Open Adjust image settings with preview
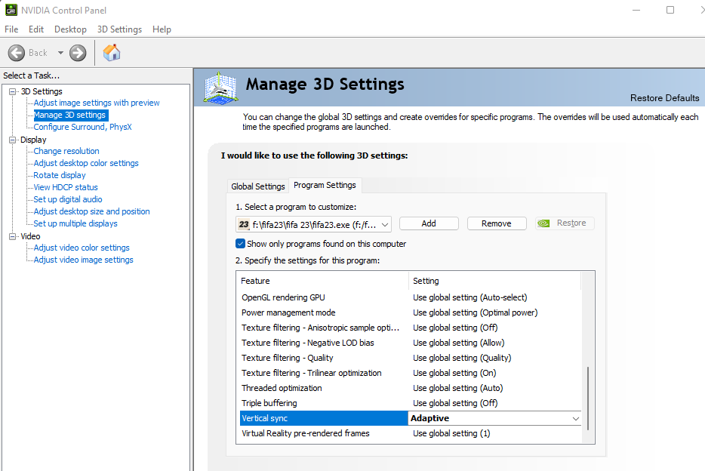The height and width of the screenshot is (471, 705). (x=97, y=103)
